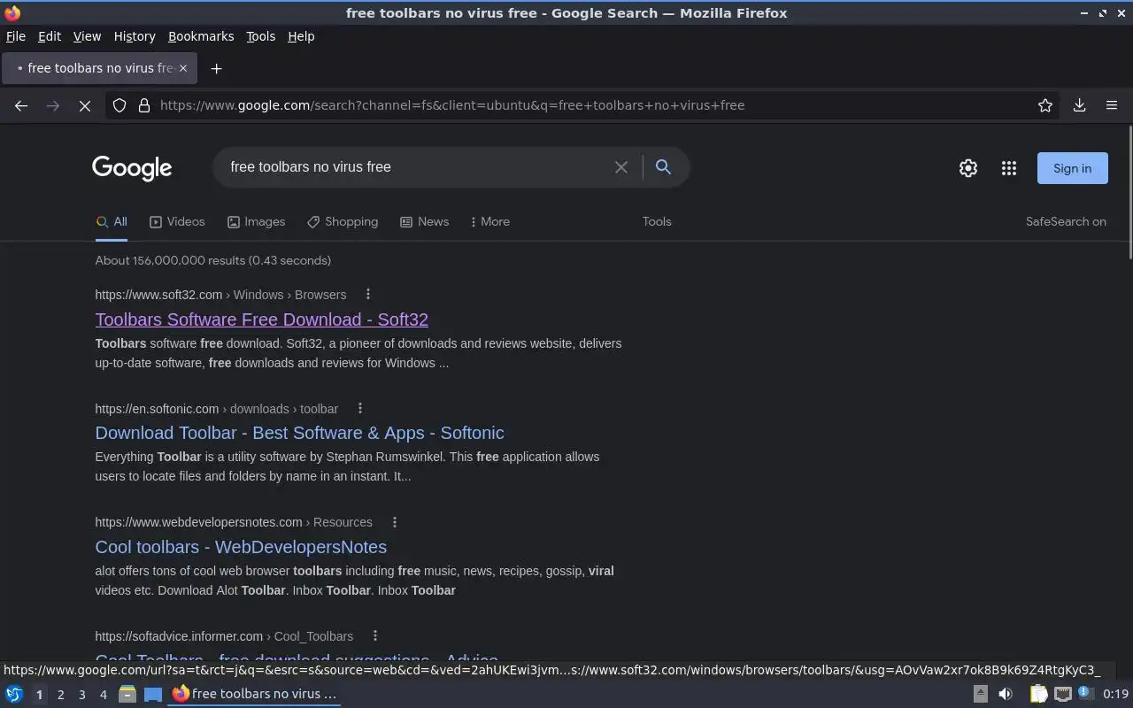Image resolution: width=1133 pixels, height=708 pixels.
Task: Select Firefox window in the taskbar
Action: pyautogui.click(x=255, y=694)
